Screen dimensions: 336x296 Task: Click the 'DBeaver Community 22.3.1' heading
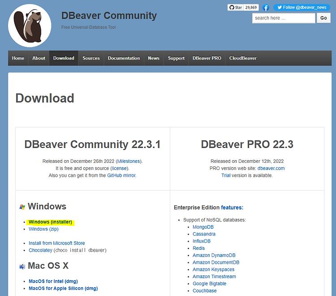92,144
